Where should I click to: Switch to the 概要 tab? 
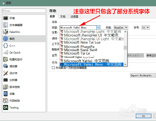pyautogui.click(x=53, y=17)
